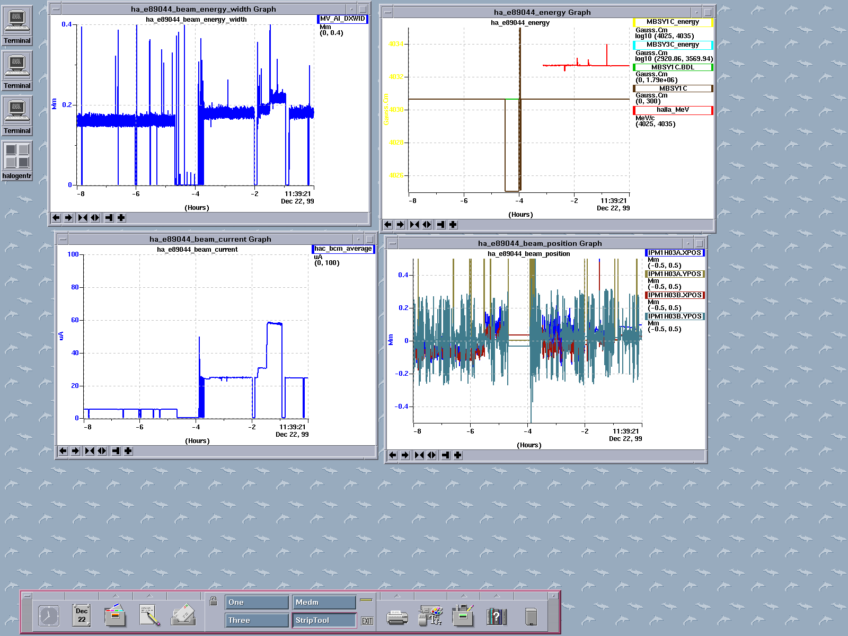Click outward-arrows zoom button under beam_position graph
Screen dimensions: 848x636
[x=432, y=455]
